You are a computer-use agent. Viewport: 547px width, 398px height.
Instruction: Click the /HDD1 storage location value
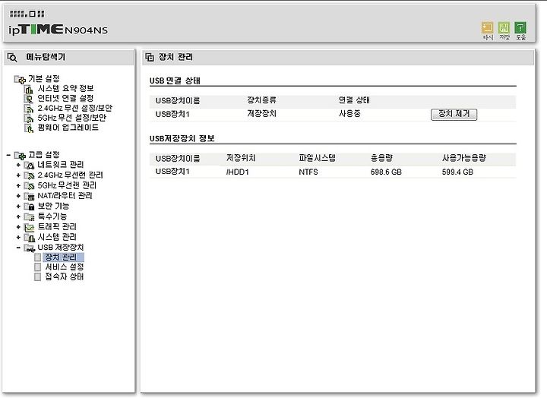(238, 172)
